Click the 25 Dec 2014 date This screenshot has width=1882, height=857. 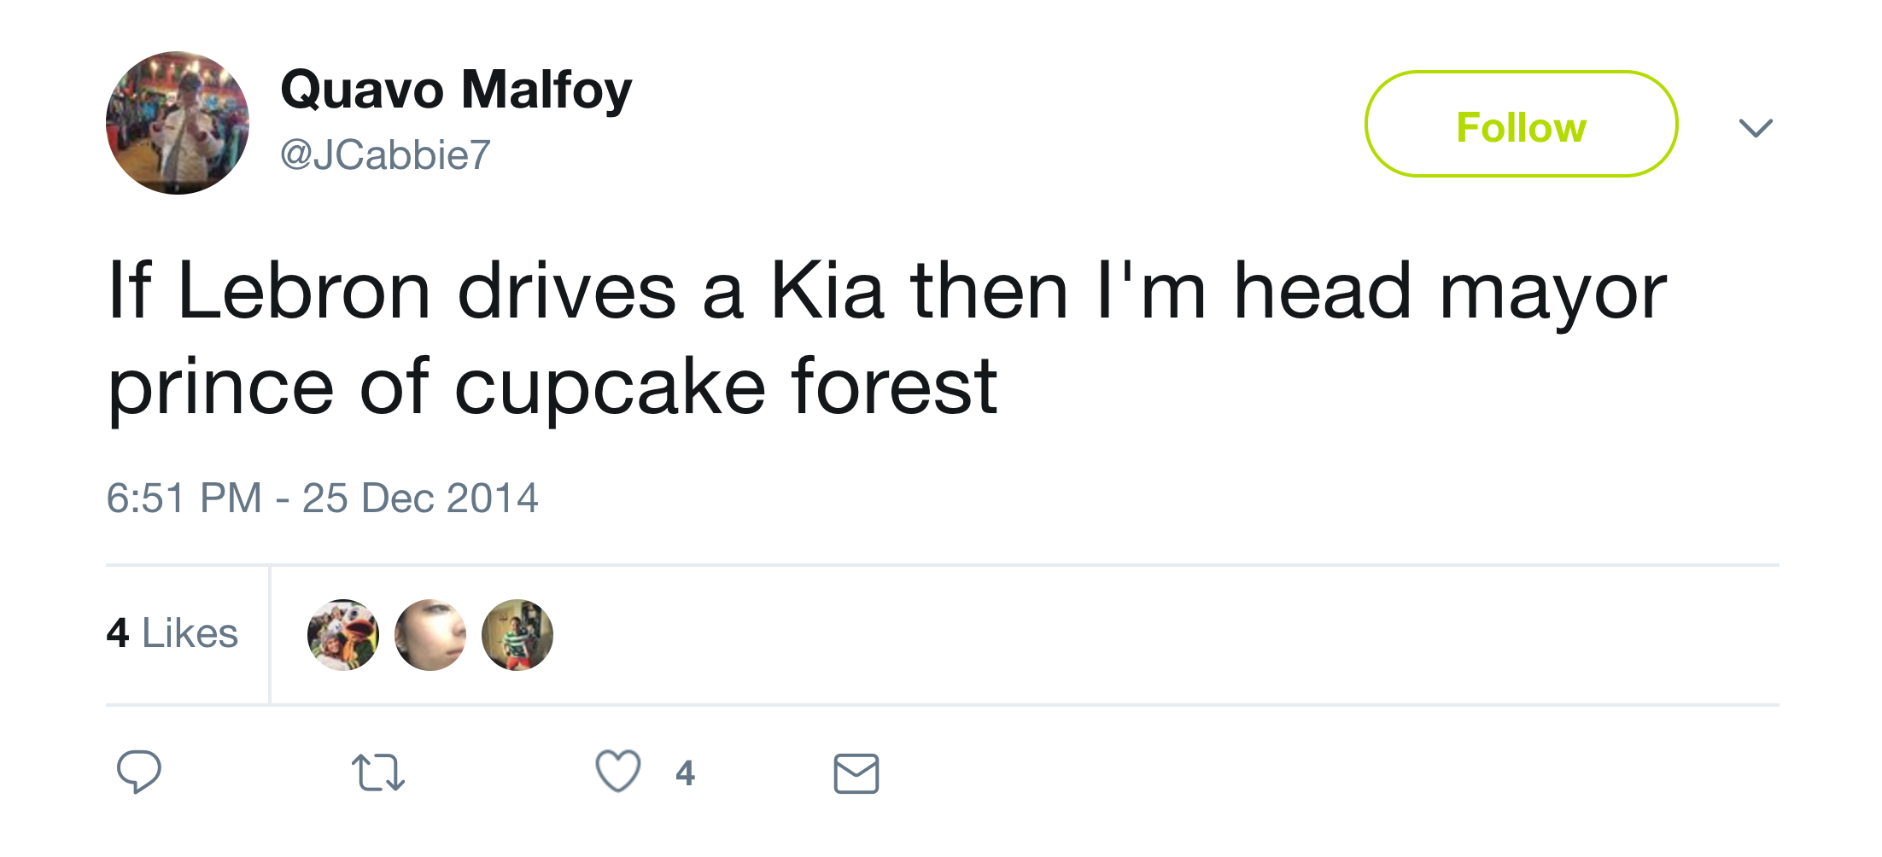coord(420,498)
